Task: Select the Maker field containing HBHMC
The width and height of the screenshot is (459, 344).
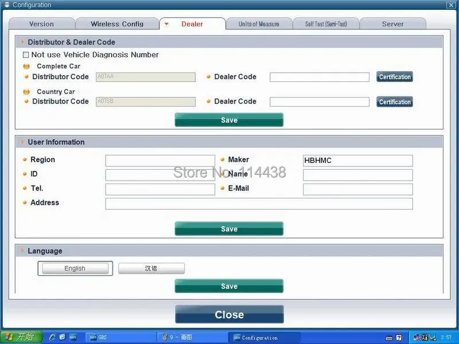Action: (x=357, y=161)
